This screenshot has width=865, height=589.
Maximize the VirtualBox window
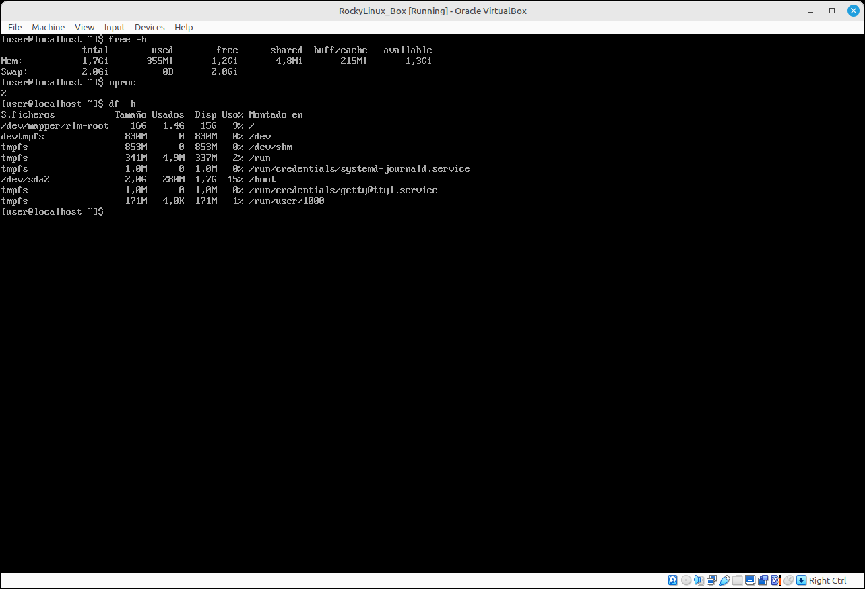[832, 11]
